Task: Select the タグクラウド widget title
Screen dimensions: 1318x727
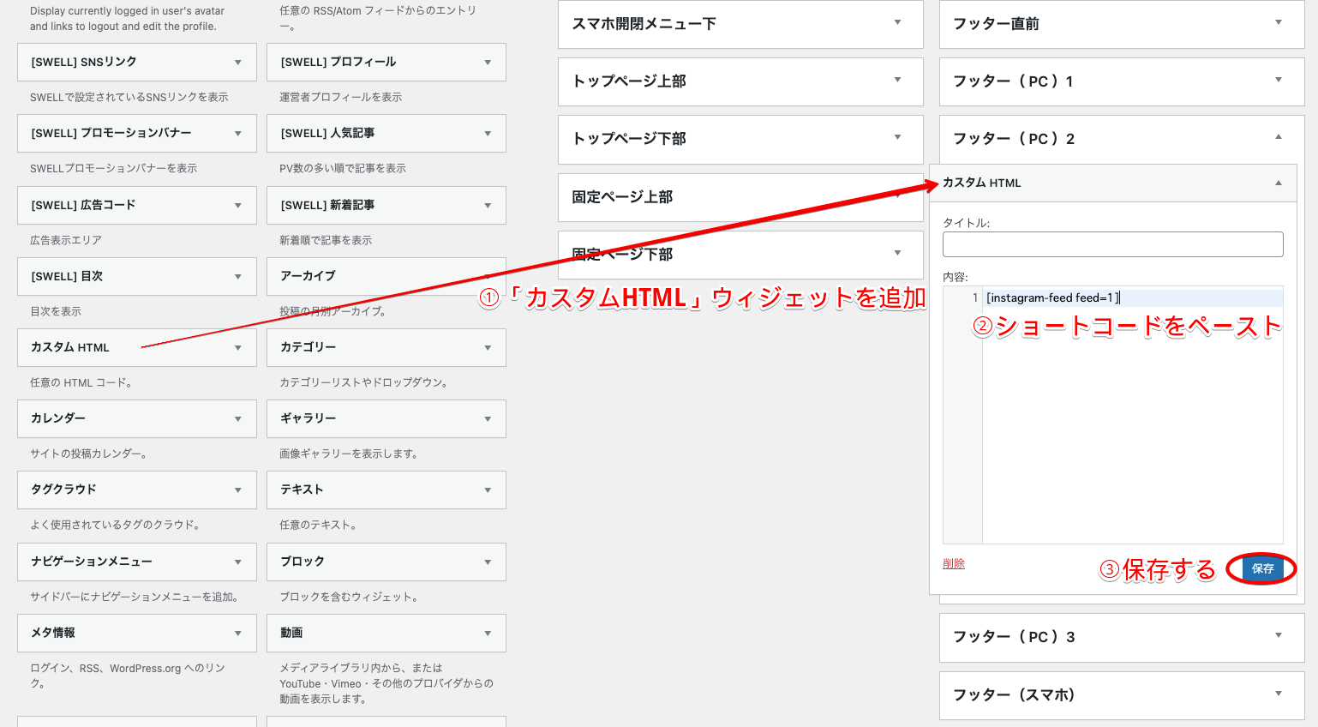Action: click(x=63, y=489)
